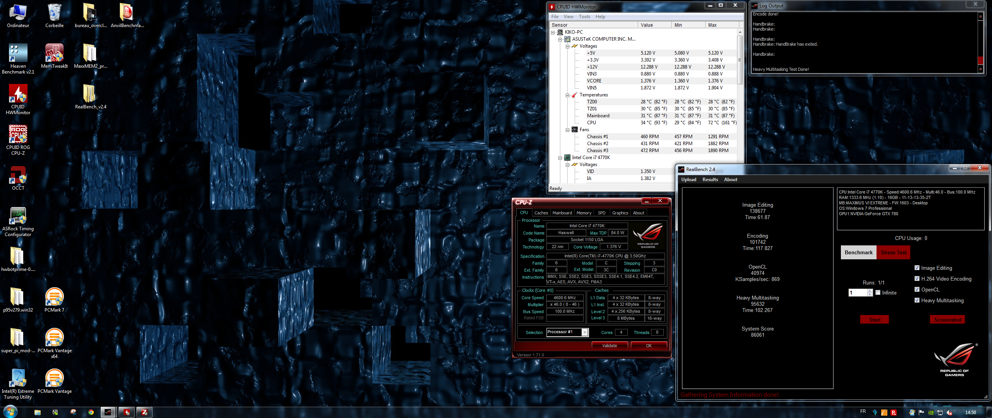This screenshot has height=418, width=992.
Task: Switch to the Caches tab in CPU-Z
Action: click(541, 213)
